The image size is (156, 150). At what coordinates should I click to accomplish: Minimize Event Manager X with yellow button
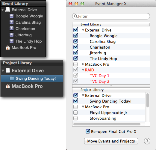pos(76,4)
